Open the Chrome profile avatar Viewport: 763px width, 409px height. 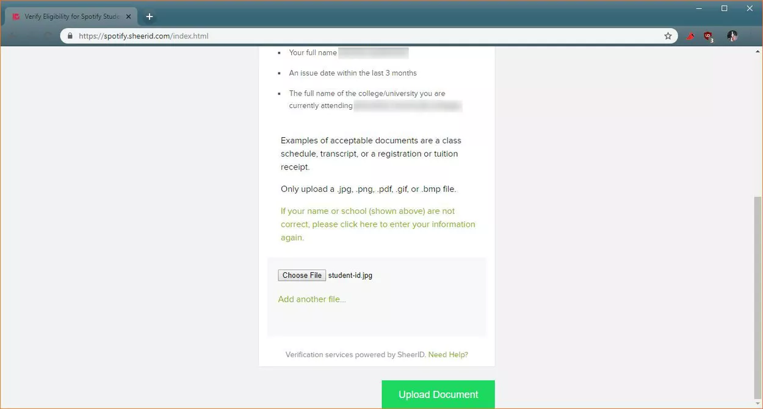coord(732,36)
